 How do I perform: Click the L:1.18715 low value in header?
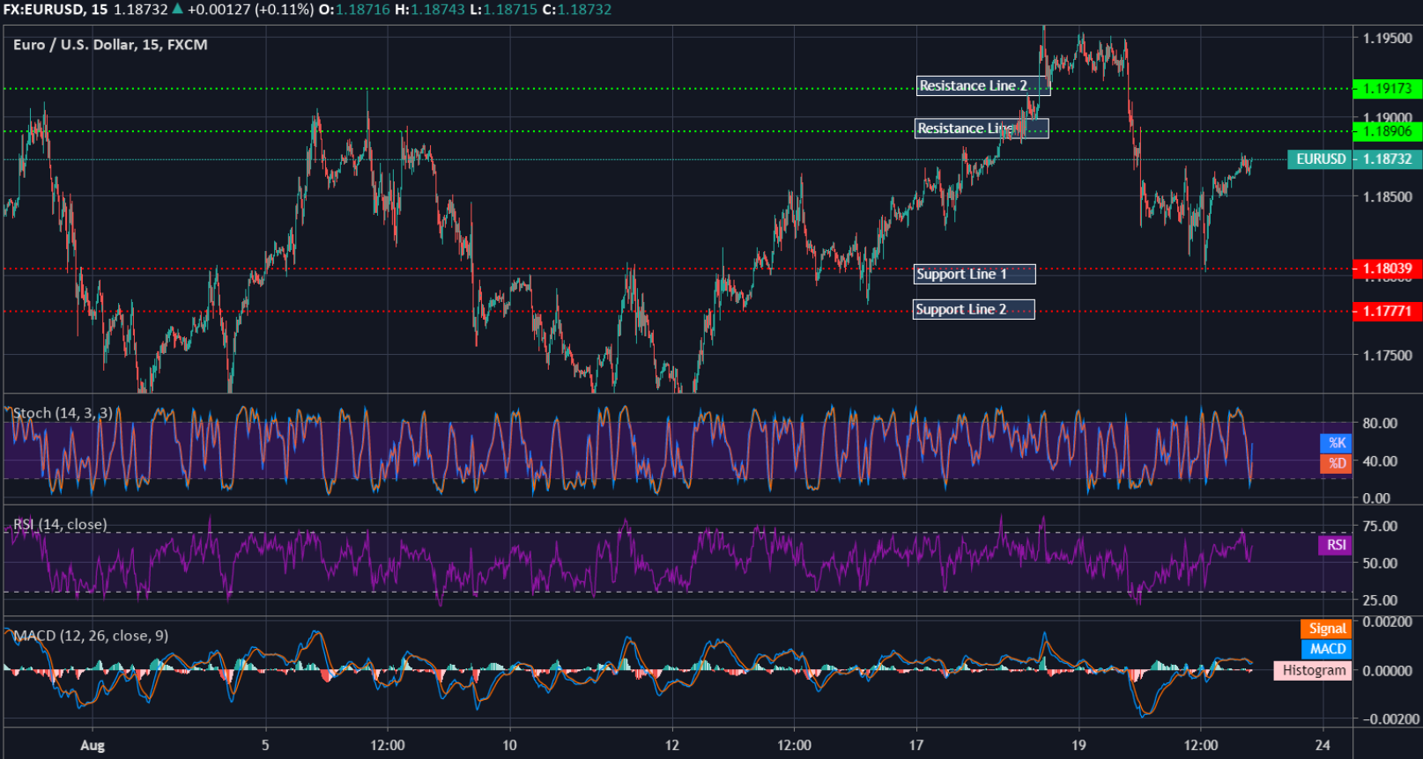point(503,10)
